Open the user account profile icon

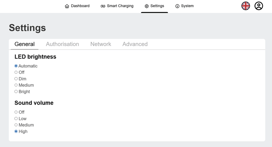(x=259, y=6)
